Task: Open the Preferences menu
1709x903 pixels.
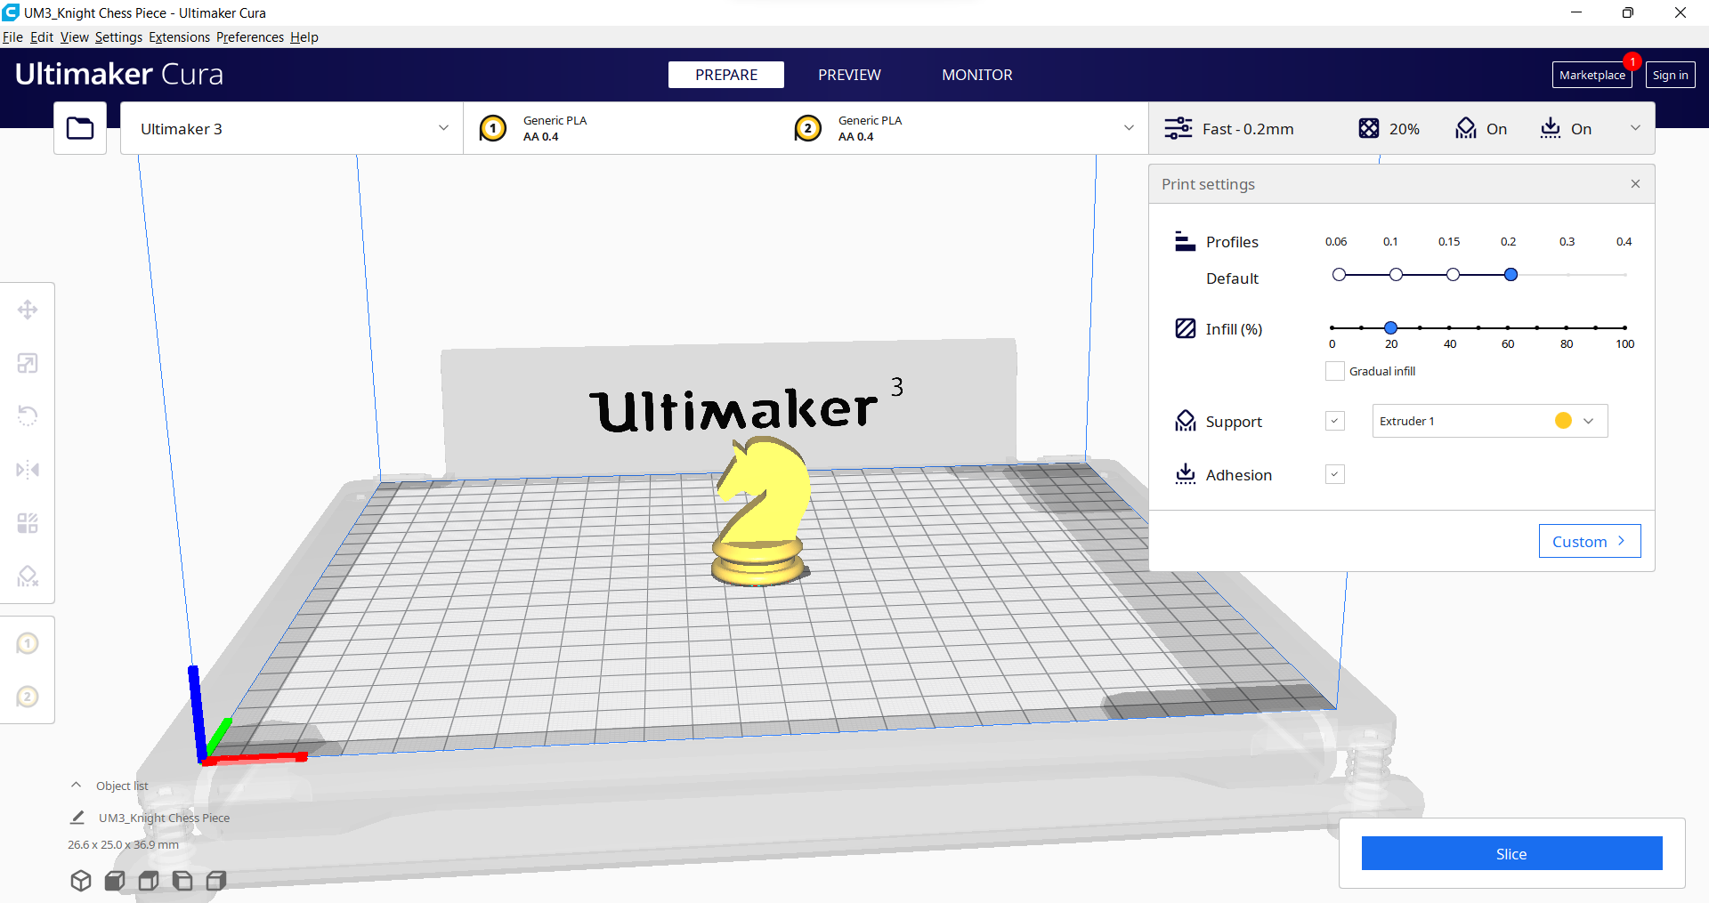Action: 250,37
